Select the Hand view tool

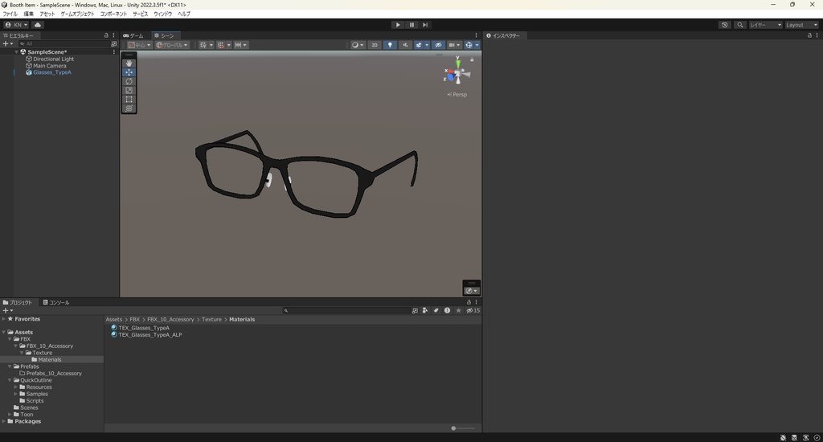click(129, 63)
